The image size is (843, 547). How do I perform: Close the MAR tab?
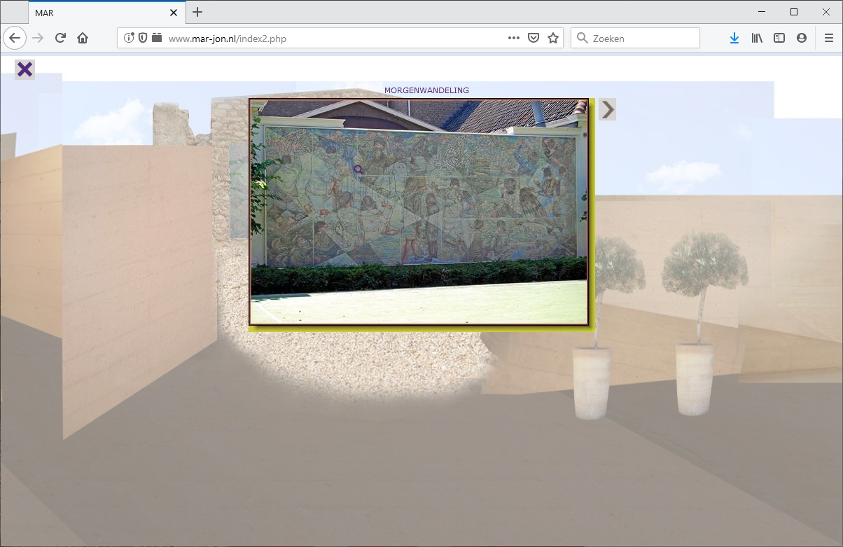[x=174, y=13]
